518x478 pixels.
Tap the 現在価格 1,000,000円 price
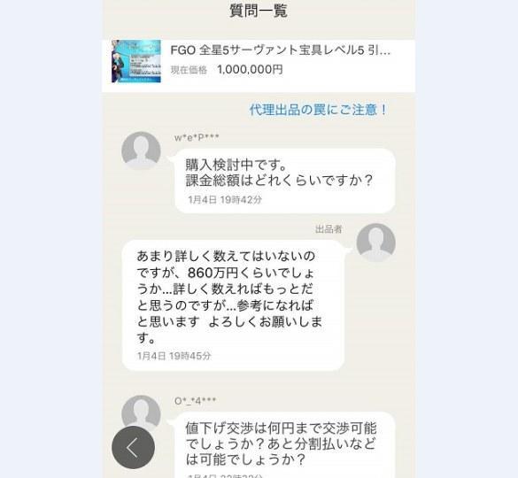[x=250, y=70]
